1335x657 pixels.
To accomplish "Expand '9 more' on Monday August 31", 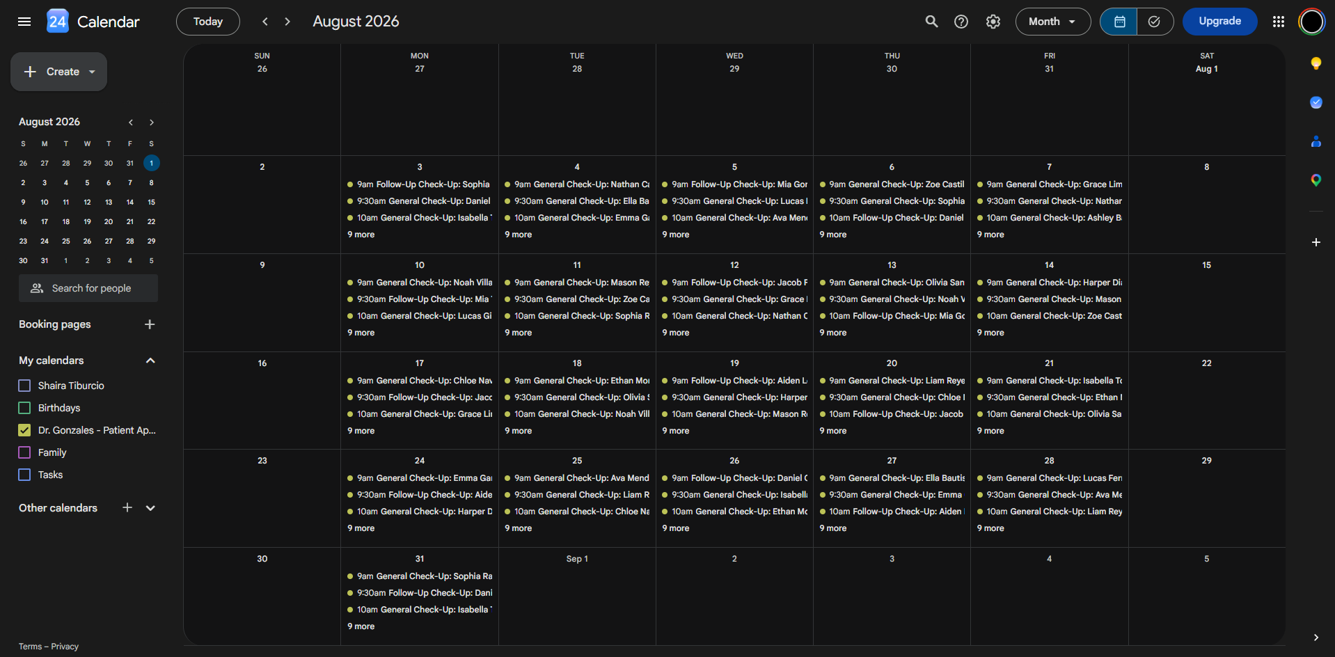I will click(x=361, y=626).
